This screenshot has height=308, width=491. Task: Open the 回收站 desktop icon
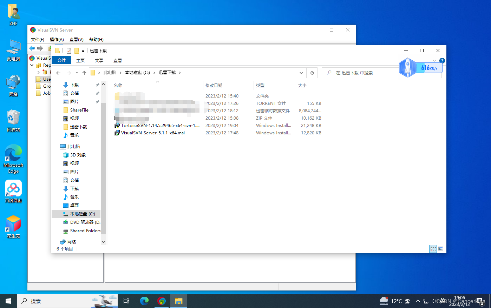point(13,121)
